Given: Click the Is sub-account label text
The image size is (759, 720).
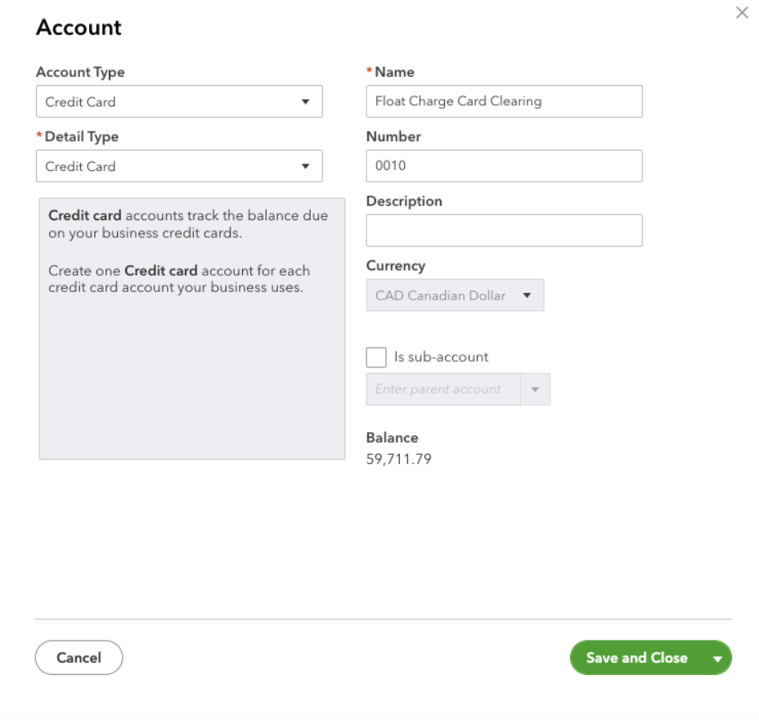Looking at the screenshot, I should [441, 358].
